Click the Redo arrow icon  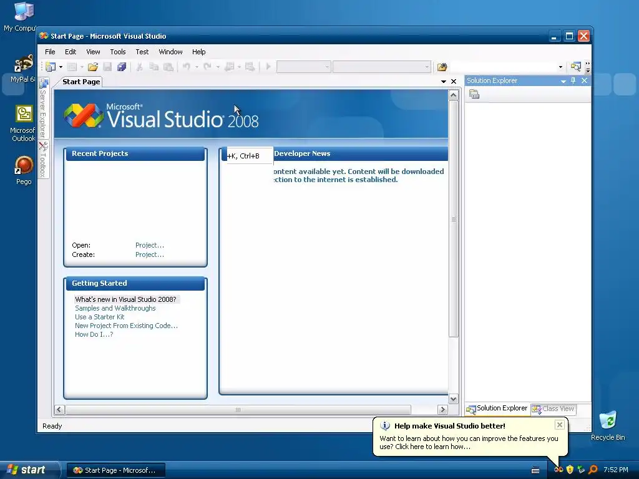(x=207, y=66)
